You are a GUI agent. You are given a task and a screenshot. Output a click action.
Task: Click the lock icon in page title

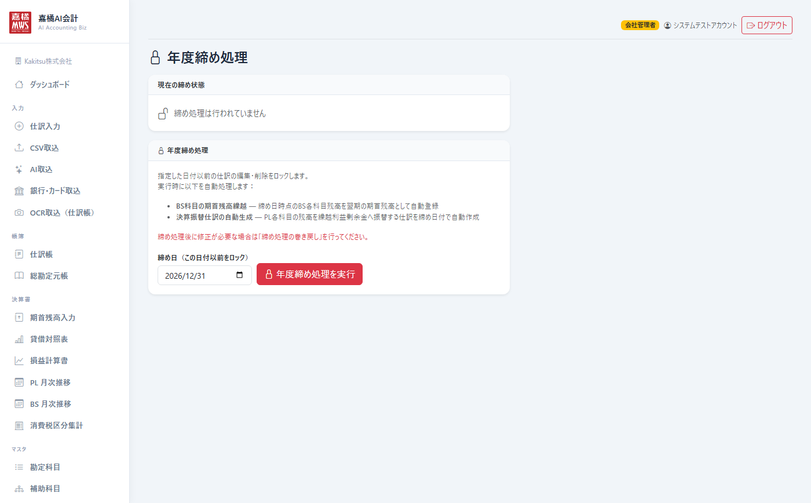click(x=155, y=57)
